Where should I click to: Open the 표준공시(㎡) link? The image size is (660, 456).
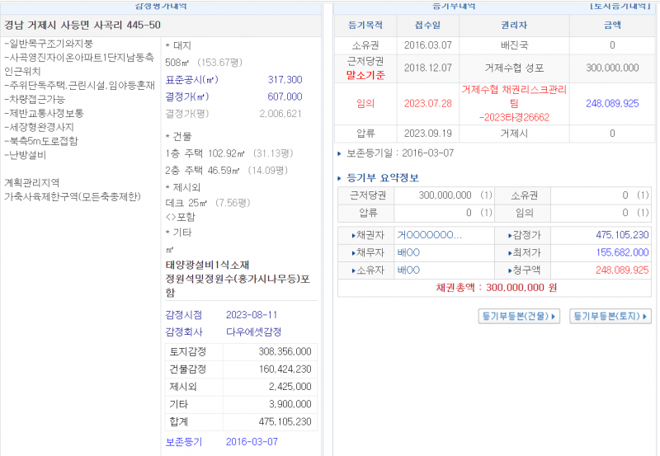[x=192, y=79]
